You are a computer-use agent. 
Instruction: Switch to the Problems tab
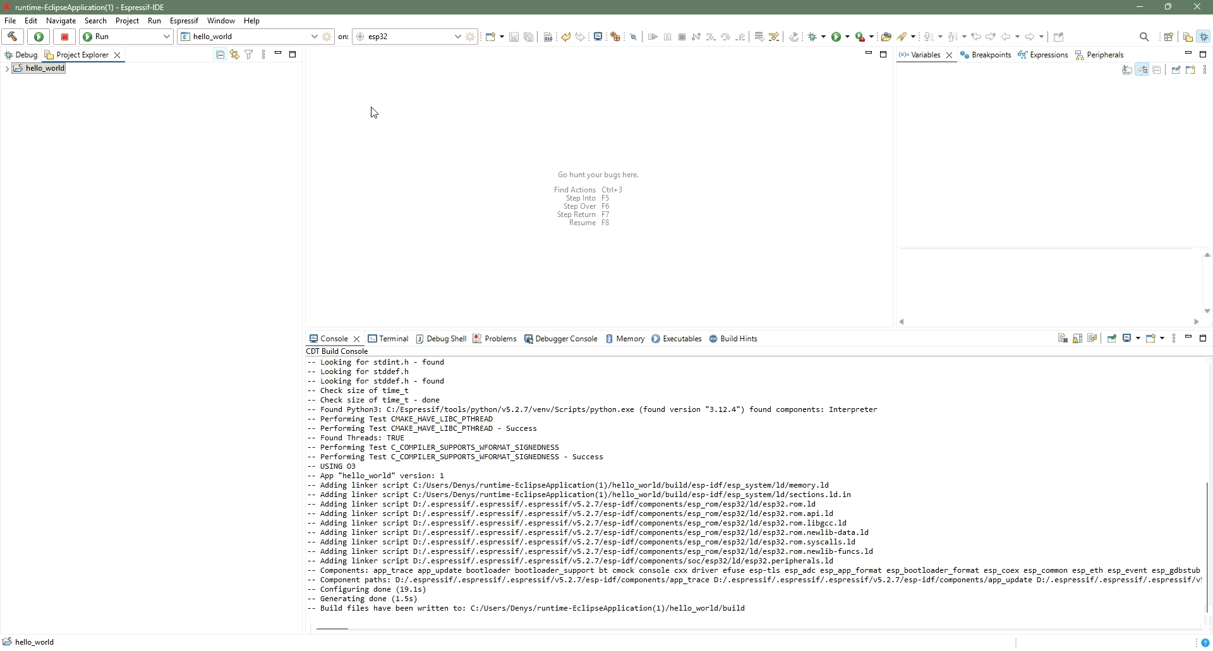coord(495,339)
